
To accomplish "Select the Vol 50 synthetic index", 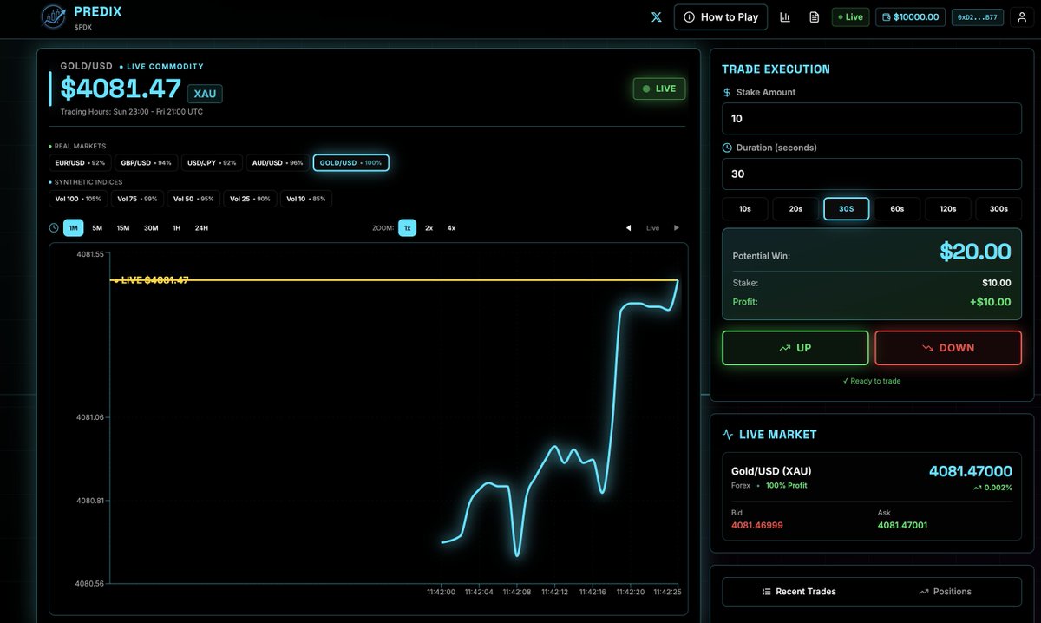I will click(193, 199).
